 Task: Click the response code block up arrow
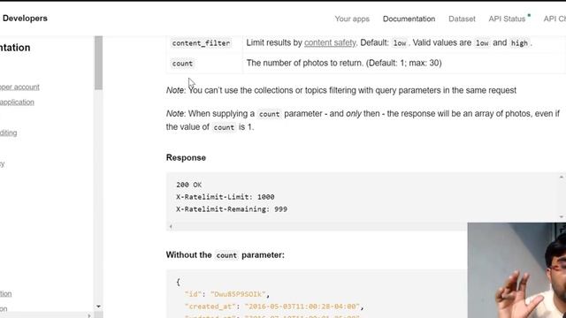point(562,177)
